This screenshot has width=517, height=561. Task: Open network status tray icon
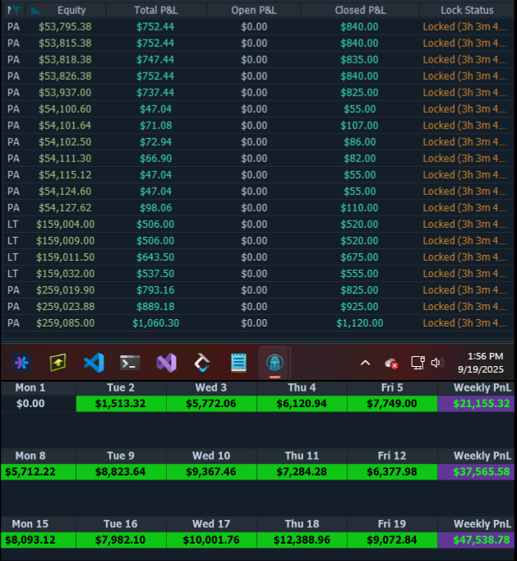[418, 363]
